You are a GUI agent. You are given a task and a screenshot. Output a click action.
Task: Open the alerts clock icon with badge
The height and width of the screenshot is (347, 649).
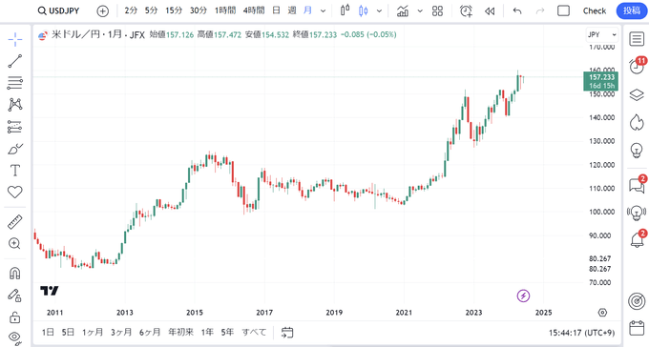point(638,66)
